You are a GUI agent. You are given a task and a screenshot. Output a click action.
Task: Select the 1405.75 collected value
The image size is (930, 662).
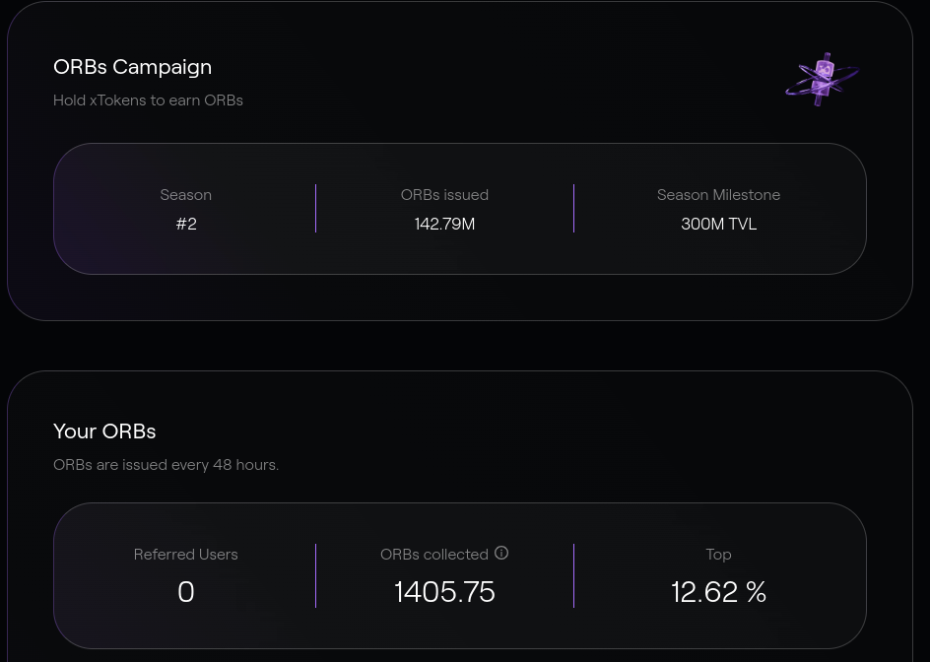point(445,592)
